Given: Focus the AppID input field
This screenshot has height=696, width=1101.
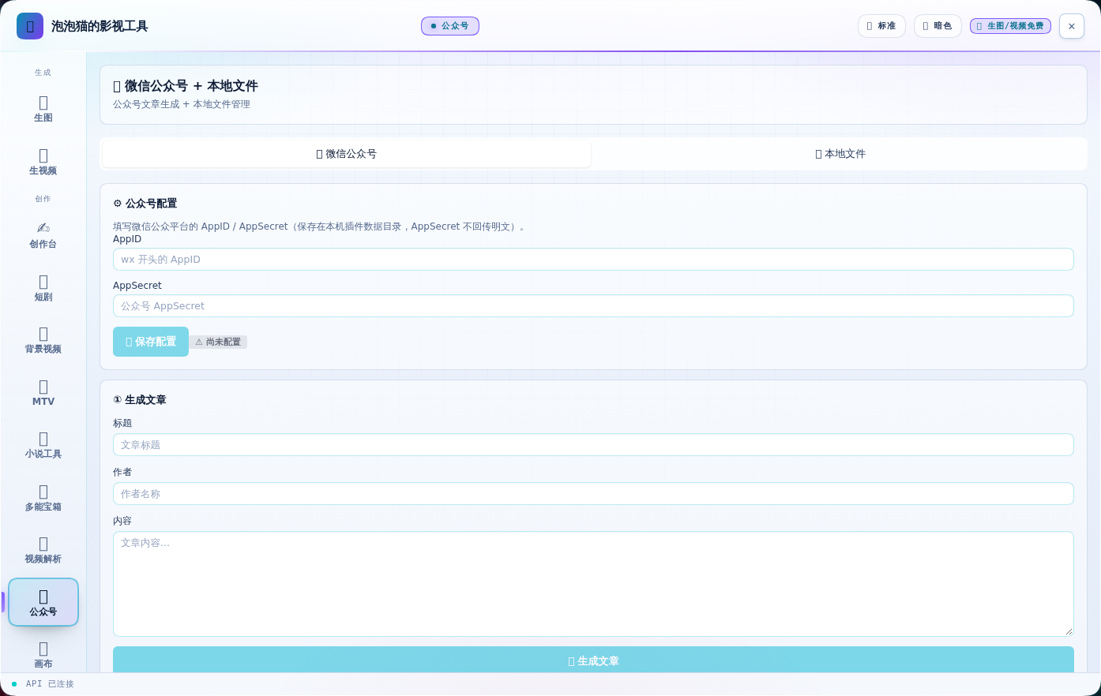Looking at the screenshot, I should (x=593, y=260).
